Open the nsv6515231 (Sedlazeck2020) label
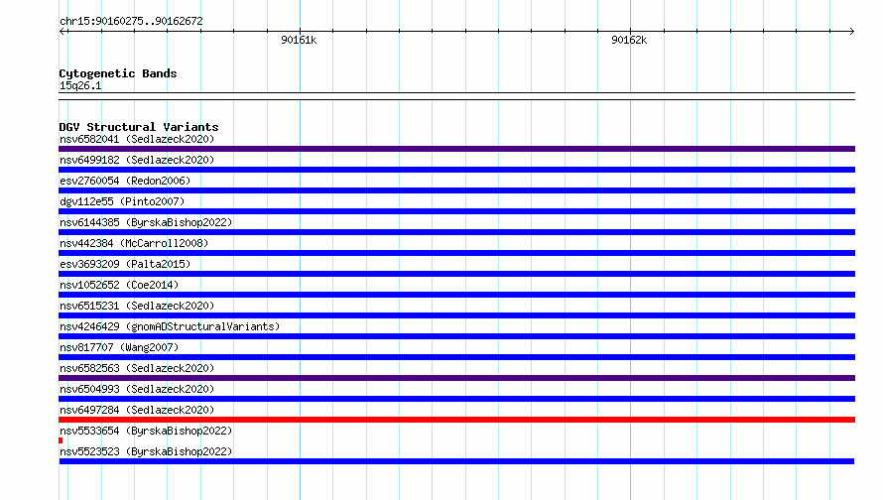The width and height of the screenshot is (883, 500). click(x=137, y=306)
